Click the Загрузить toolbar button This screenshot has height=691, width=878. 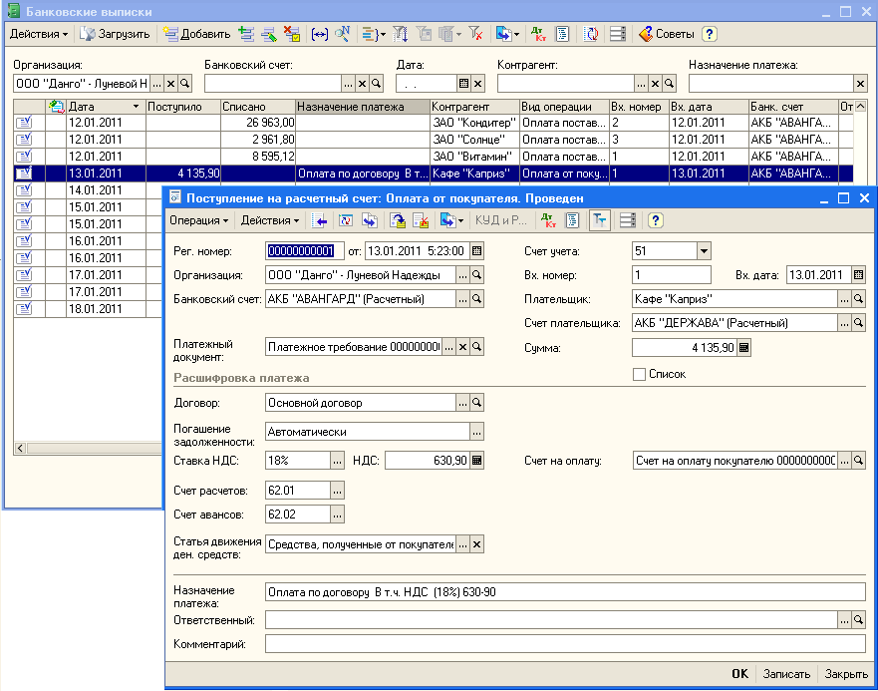pyautogui.click(x=115, y=34)
